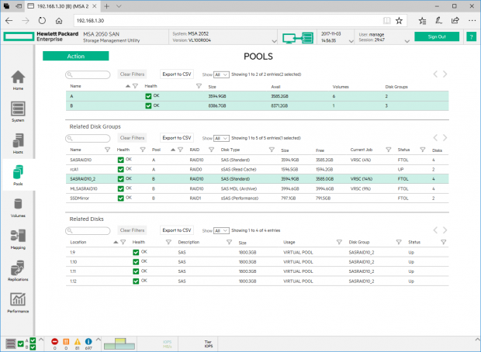Click the green help question mark icon

click(x=471, y=36)
